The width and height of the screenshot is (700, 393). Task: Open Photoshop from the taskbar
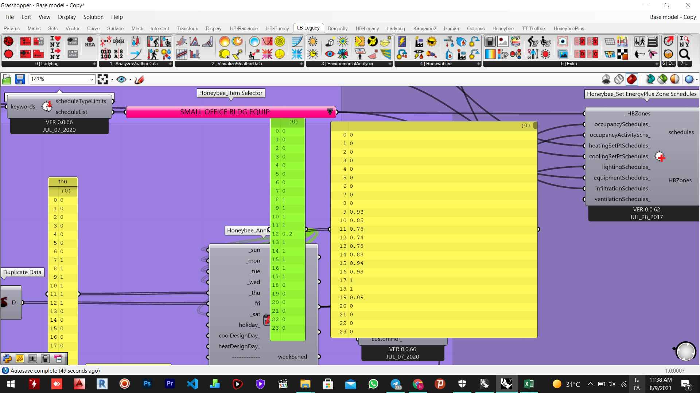tap(147, 384)
